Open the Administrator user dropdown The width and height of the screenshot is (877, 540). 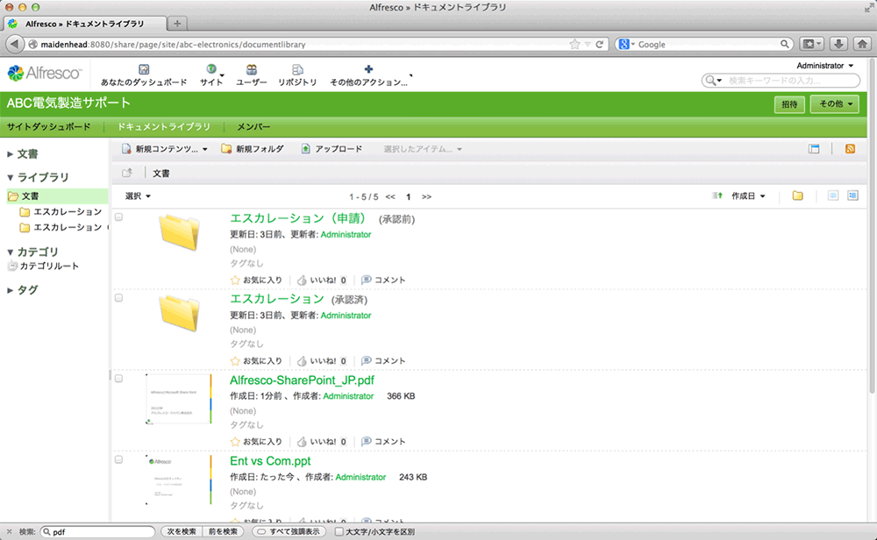click(824, 66)
